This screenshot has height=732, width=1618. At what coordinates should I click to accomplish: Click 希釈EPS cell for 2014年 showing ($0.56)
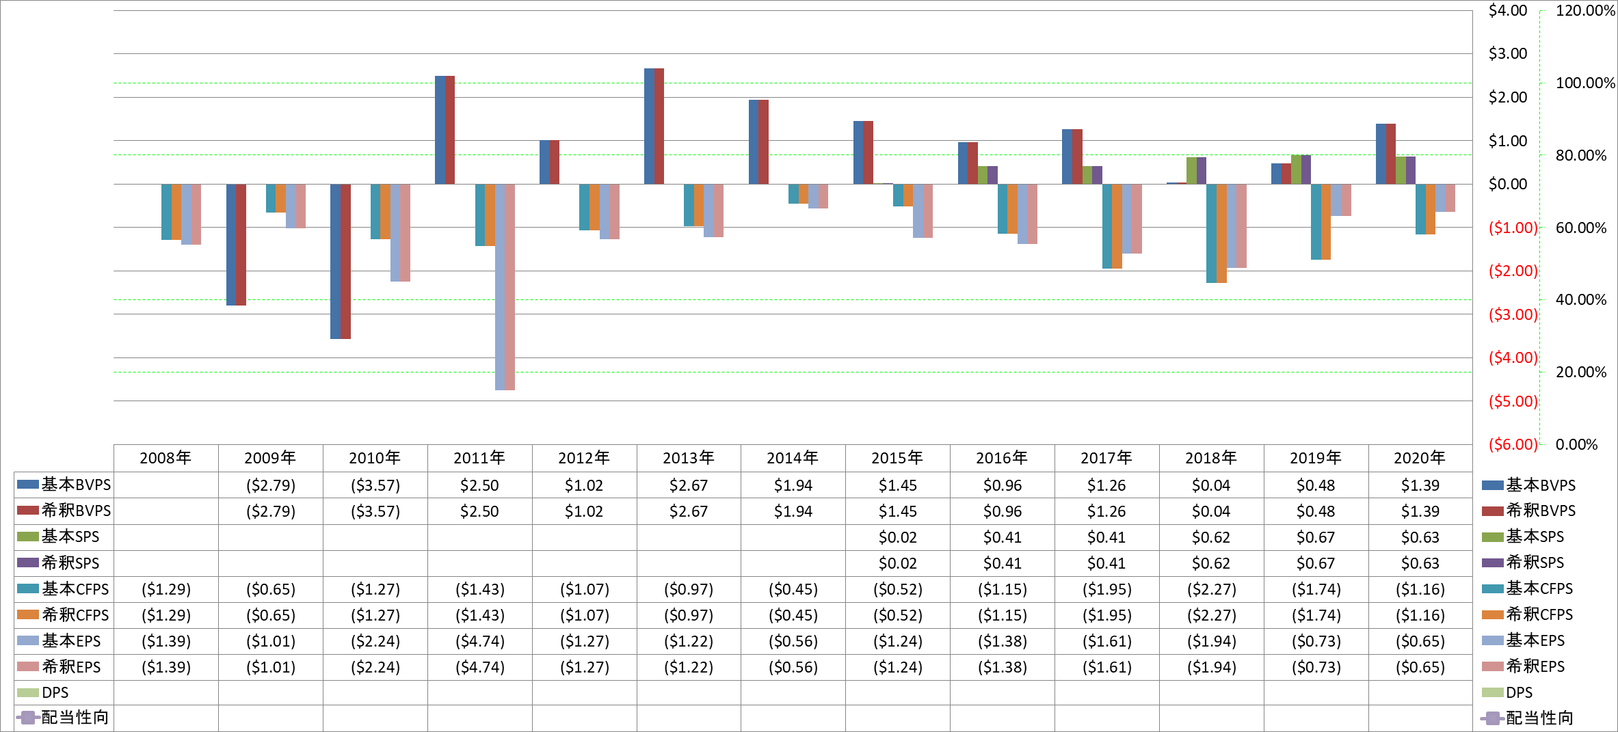[x=793, y=667]
